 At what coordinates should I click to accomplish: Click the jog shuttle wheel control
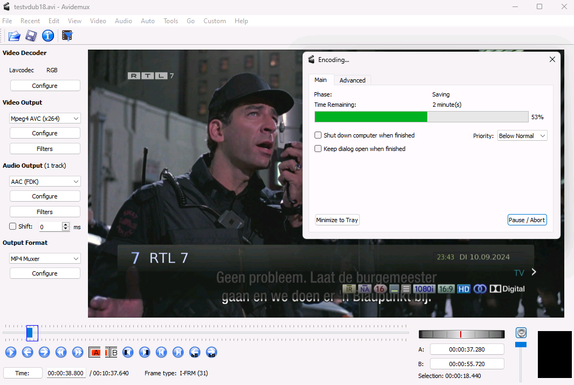462,334
